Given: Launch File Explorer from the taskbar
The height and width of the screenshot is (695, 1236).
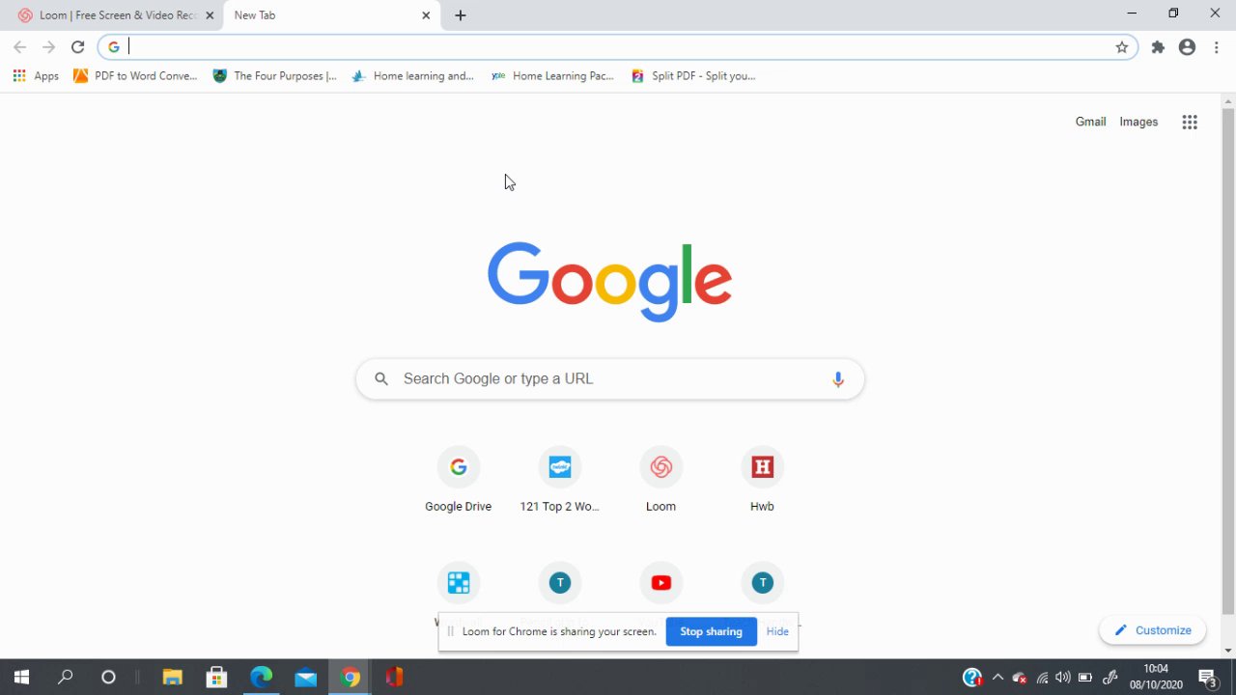Looking at the screenshot, I should coord(172,678).
